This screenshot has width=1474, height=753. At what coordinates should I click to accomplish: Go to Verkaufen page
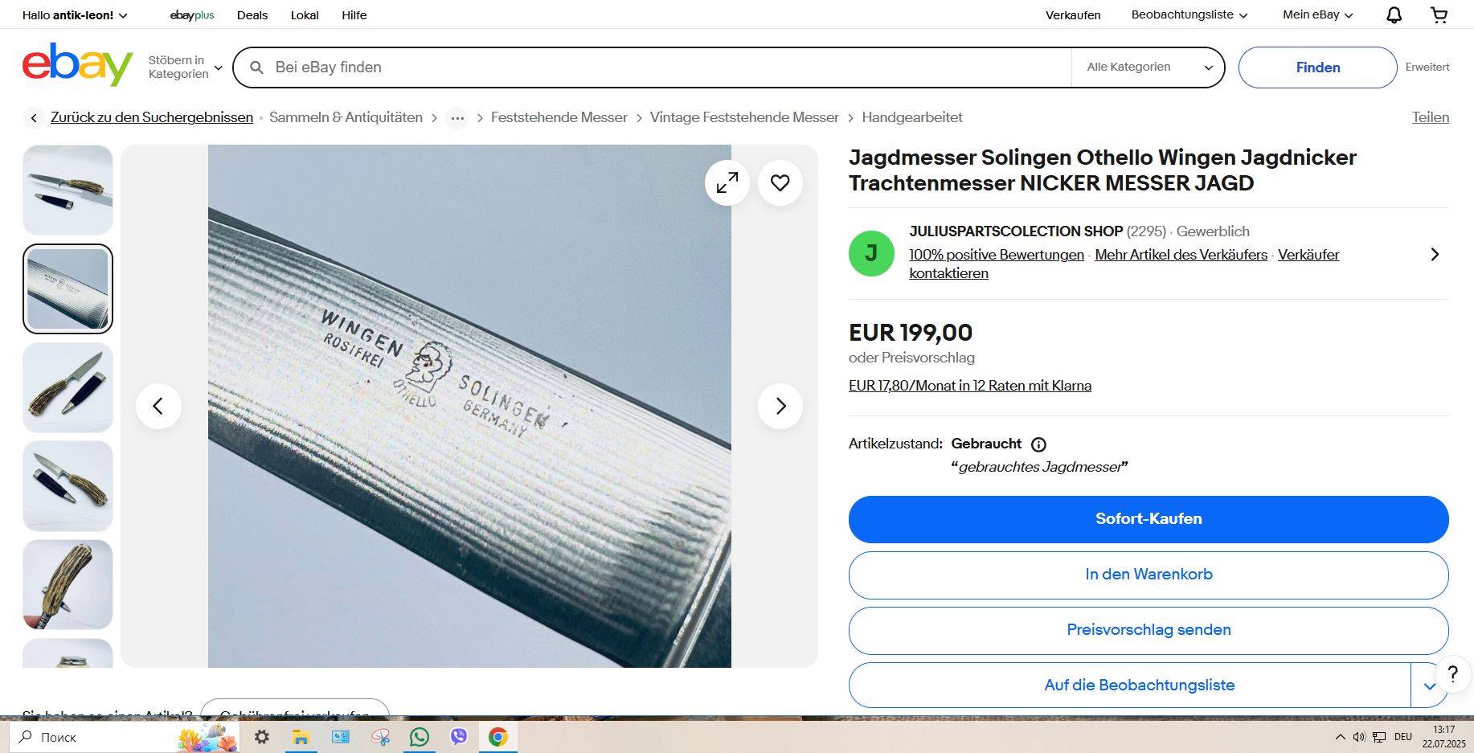click(1073, 15)
